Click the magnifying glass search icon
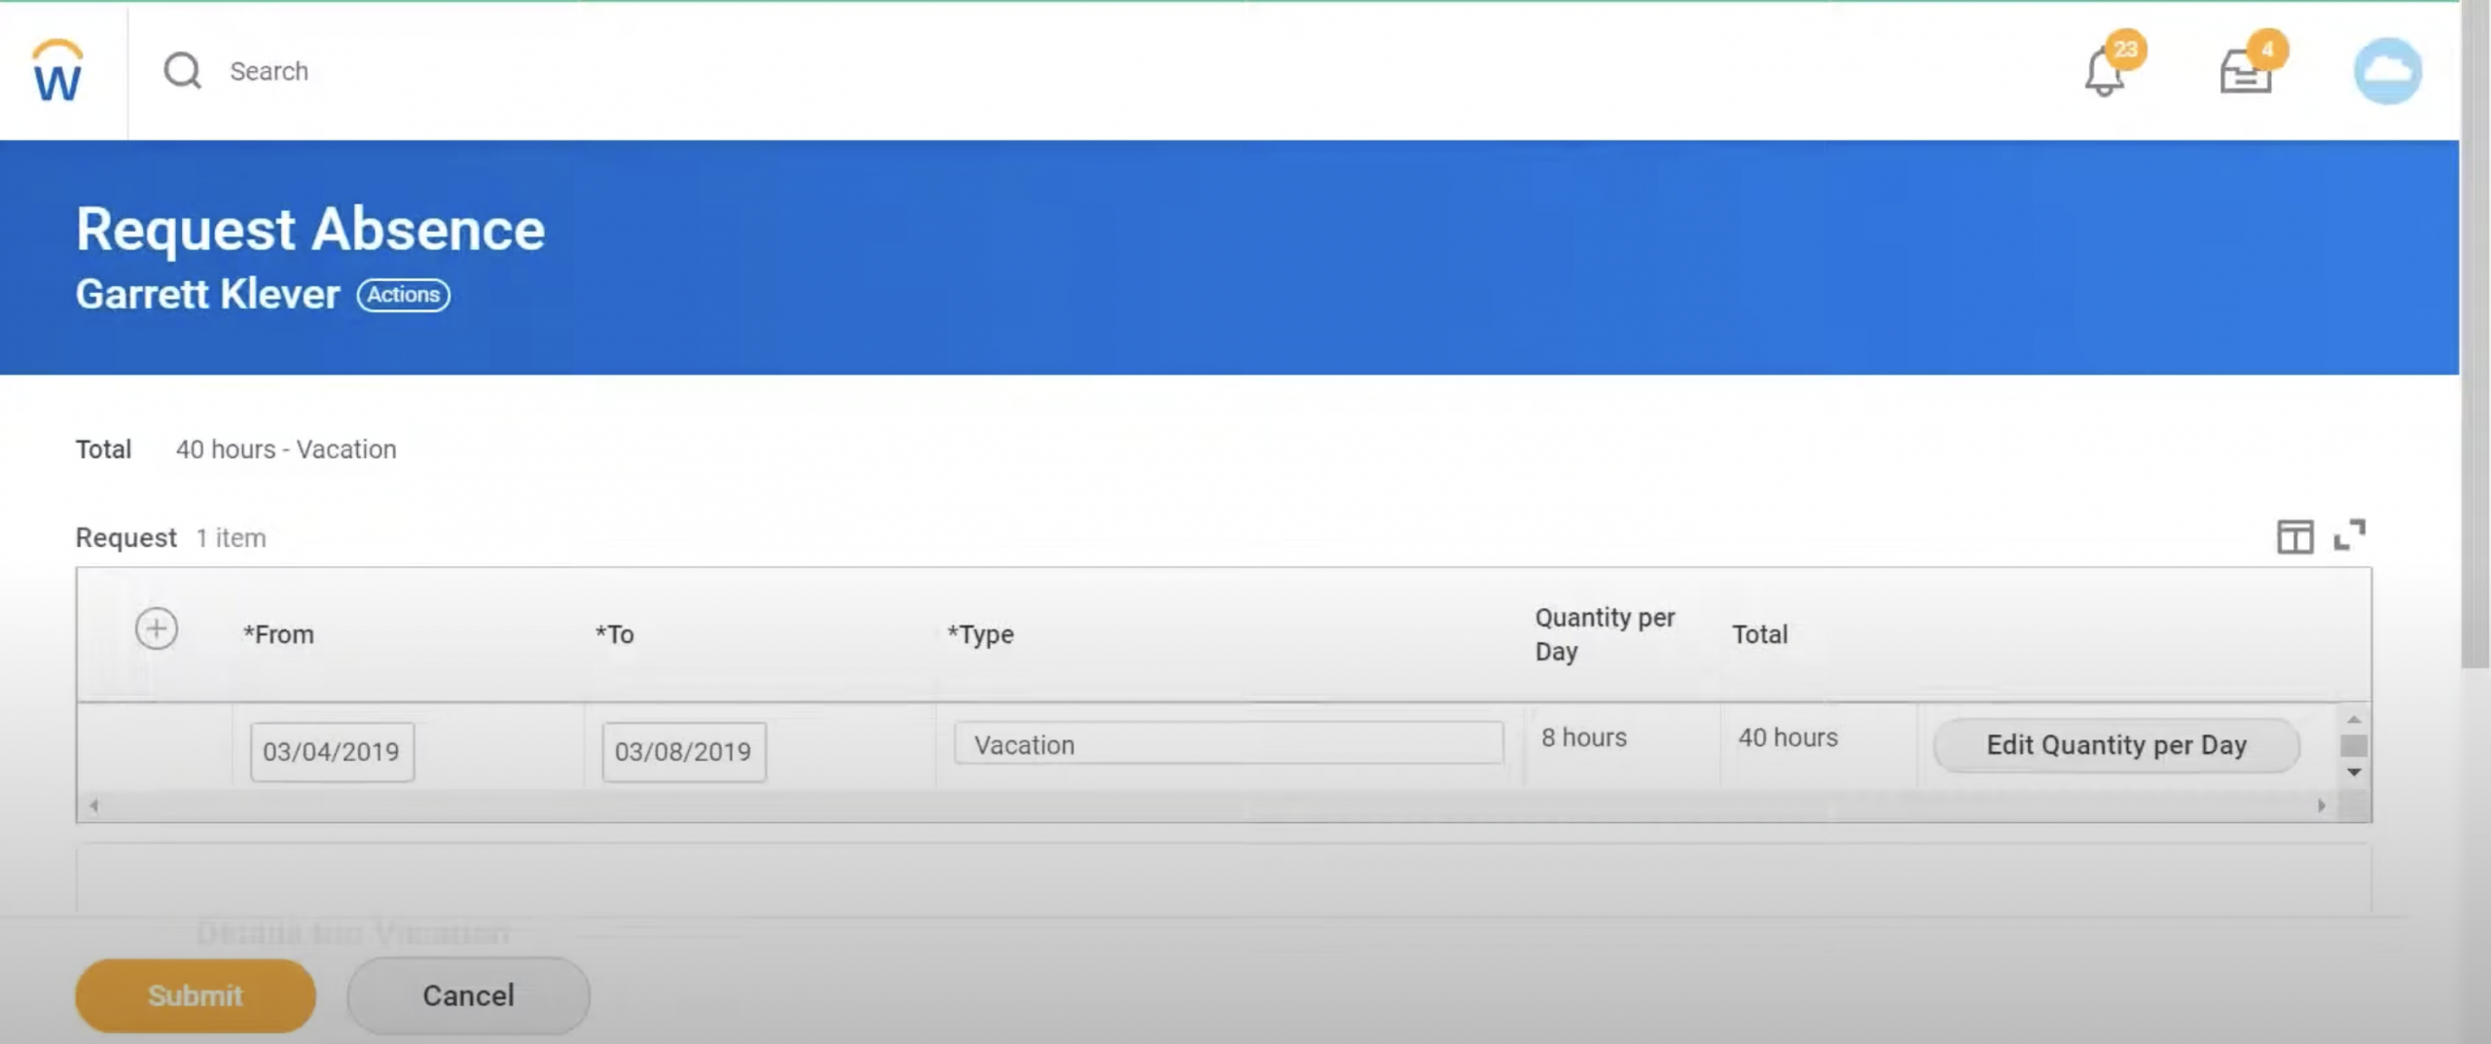2491x1044 pixels. pyautogui.click(x=182, y=71)
